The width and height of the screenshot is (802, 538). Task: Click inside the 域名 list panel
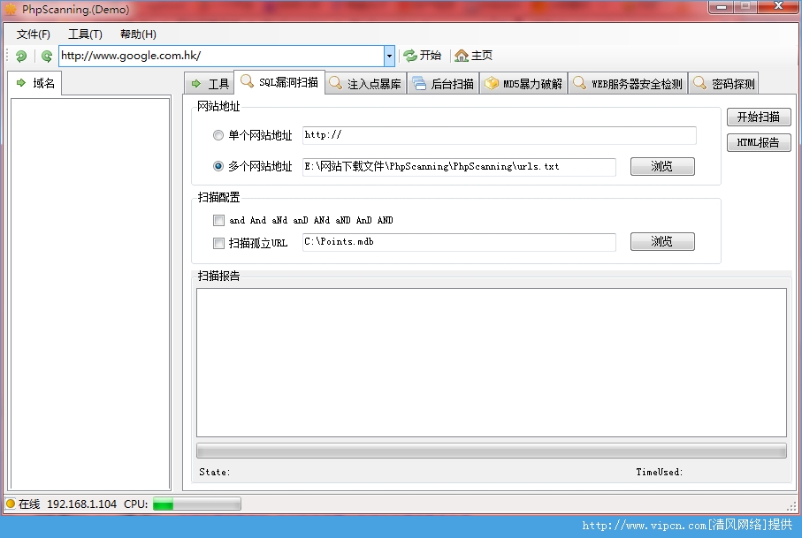[x=90, y=294]
